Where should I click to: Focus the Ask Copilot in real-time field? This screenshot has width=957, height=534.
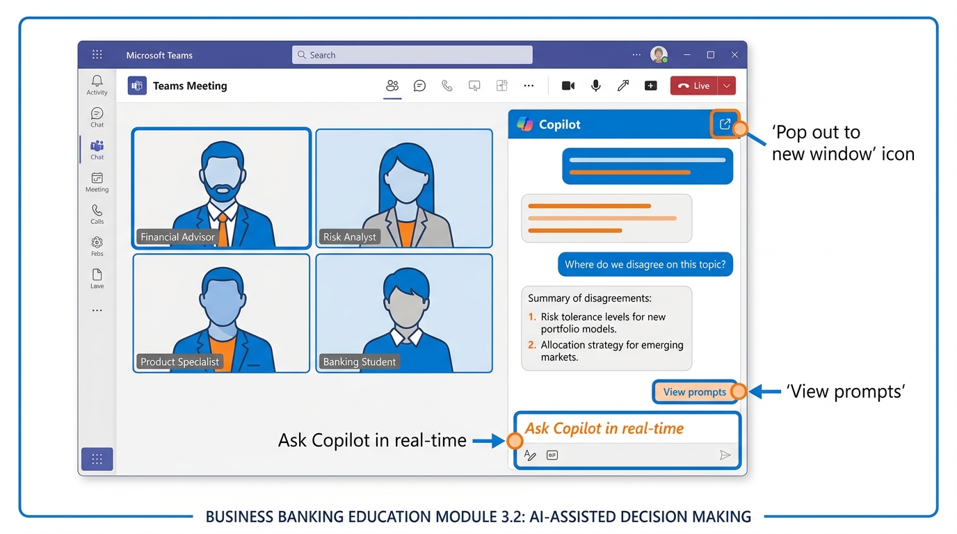(627, 428)
